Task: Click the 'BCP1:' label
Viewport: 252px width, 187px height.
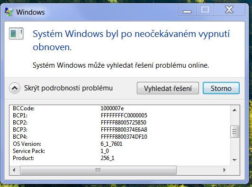Action: tap(20, 116)
